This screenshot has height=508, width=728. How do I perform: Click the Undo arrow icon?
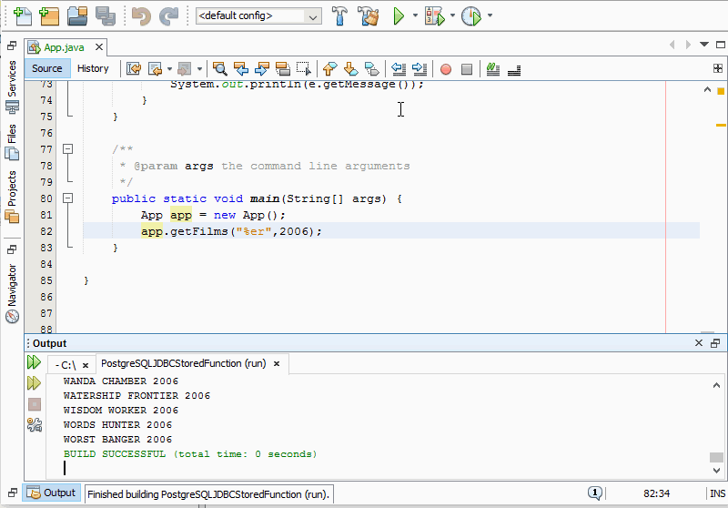(140, 15)
